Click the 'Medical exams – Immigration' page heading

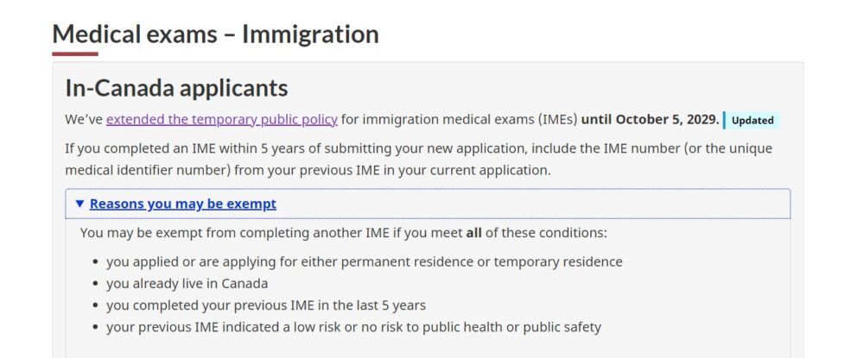point(215,35)
